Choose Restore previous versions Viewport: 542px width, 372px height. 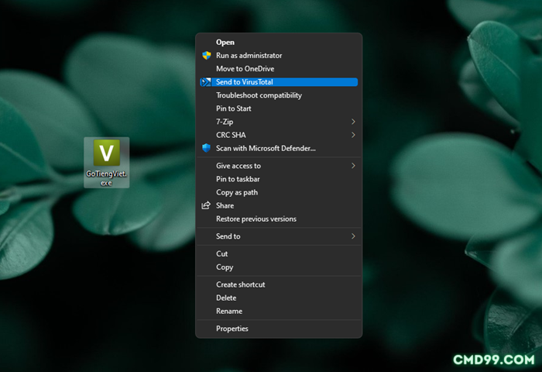pos(279,219)
